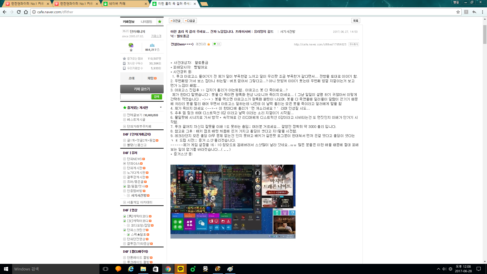Open the browser home page icon
The image size is (487, 274).
point(26,12)
